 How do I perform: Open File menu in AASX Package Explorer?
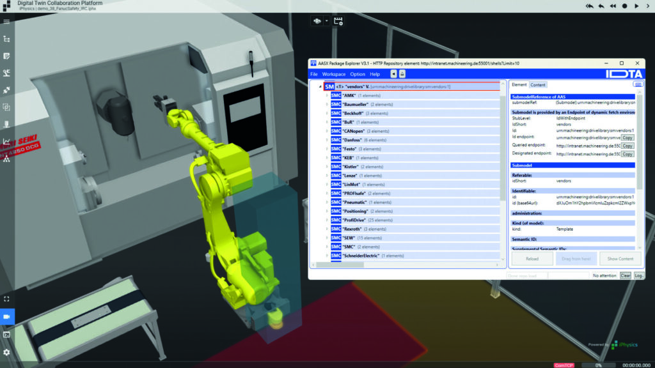pyautogui.click(x=313, y=74)
